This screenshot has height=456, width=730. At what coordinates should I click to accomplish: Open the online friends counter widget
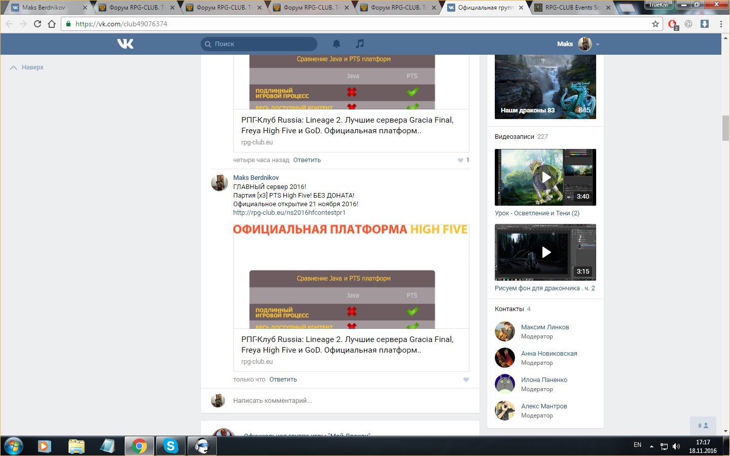703,426
